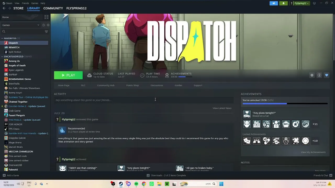Click the dice locked achievement icon
The height and width of the screenshot is (188, 335).
point(247,141)
